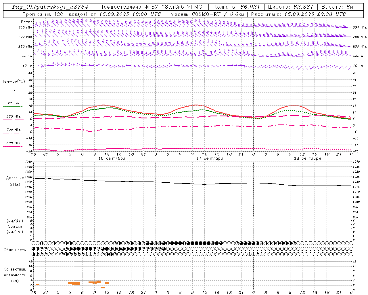Click the Облачность cloudiness label
This screenshot has width=368, height=295.
15,250
